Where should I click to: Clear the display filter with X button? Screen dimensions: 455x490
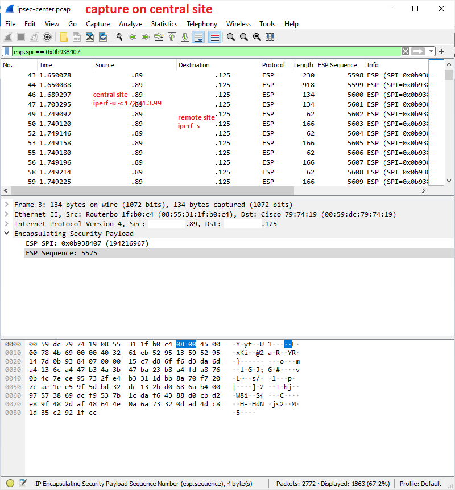406,51
